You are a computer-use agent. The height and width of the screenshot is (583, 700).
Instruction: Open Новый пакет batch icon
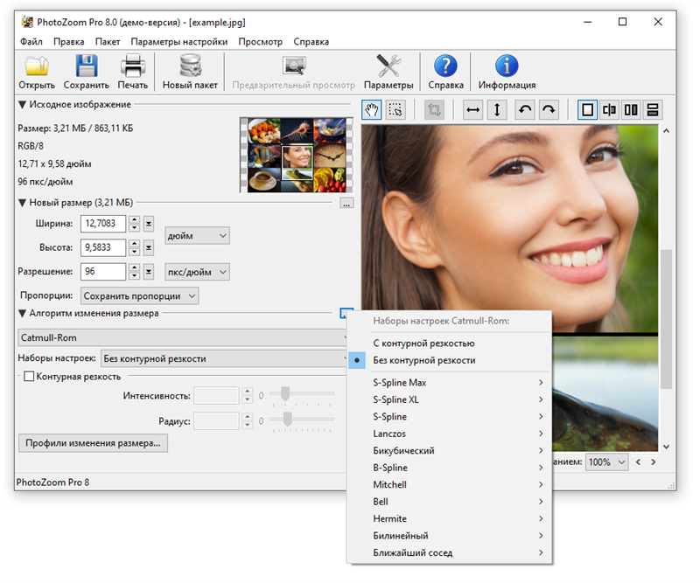[189, 66]
